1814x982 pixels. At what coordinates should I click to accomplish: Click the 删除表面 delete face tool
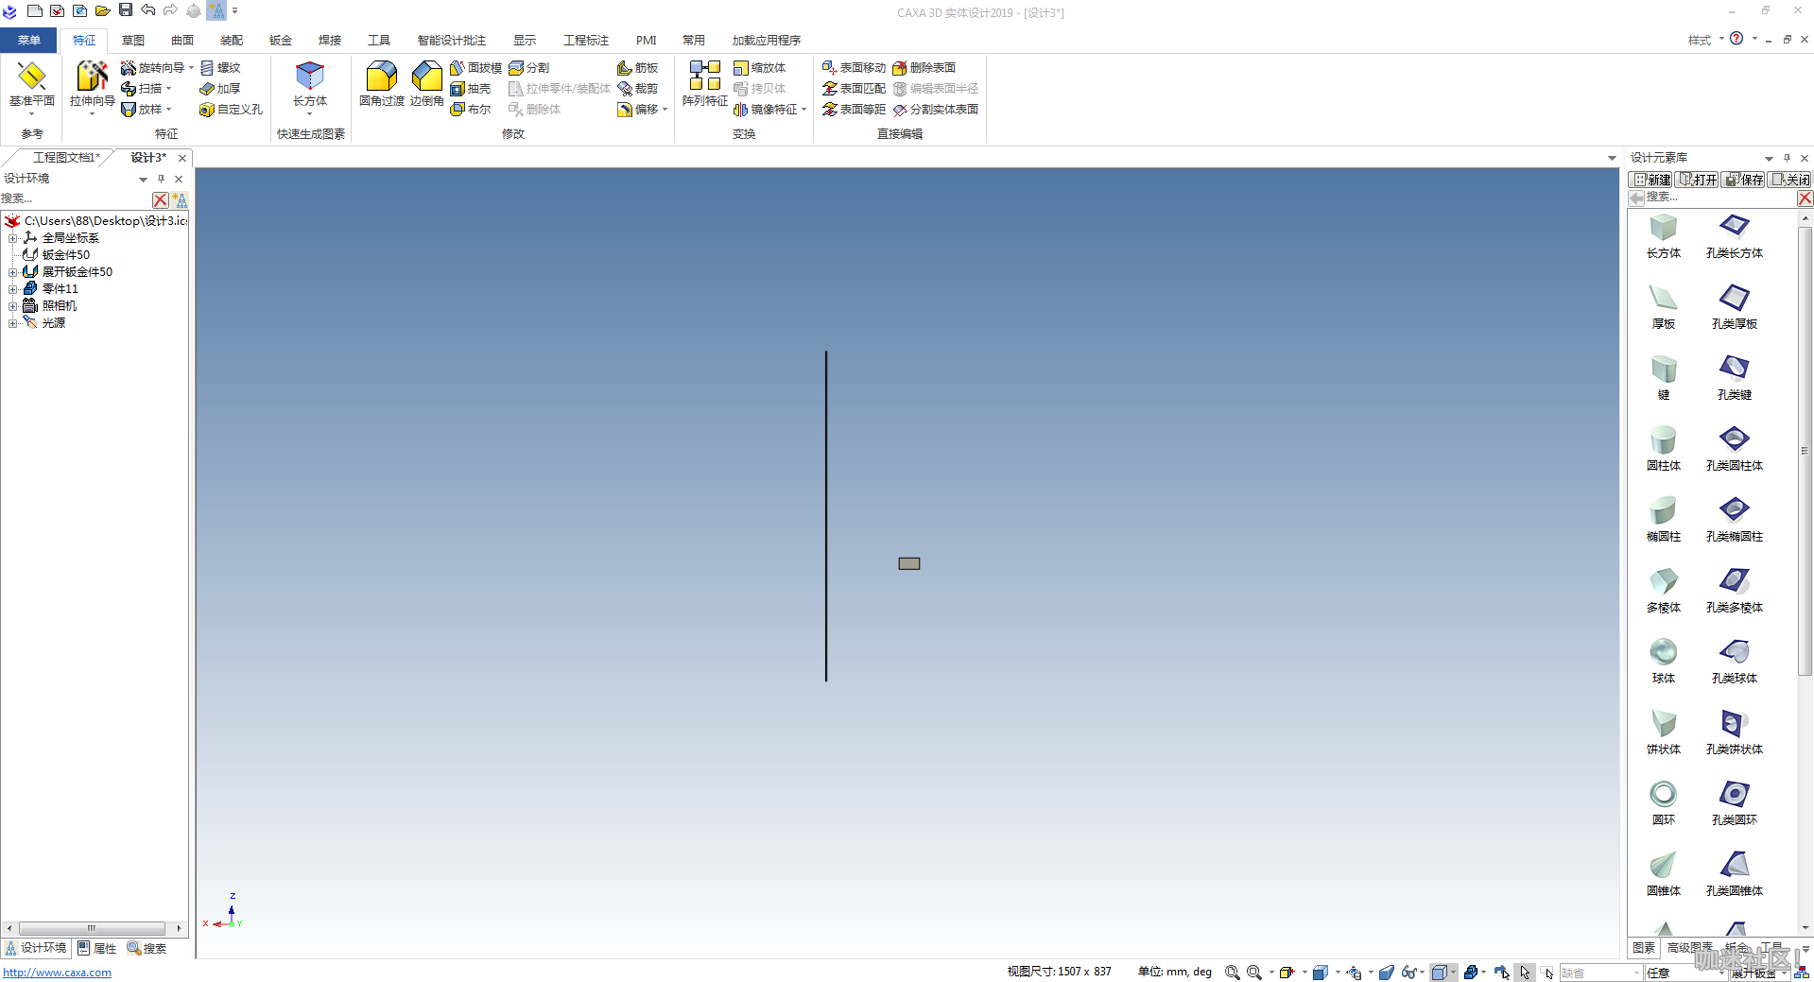tap(924, 68)
